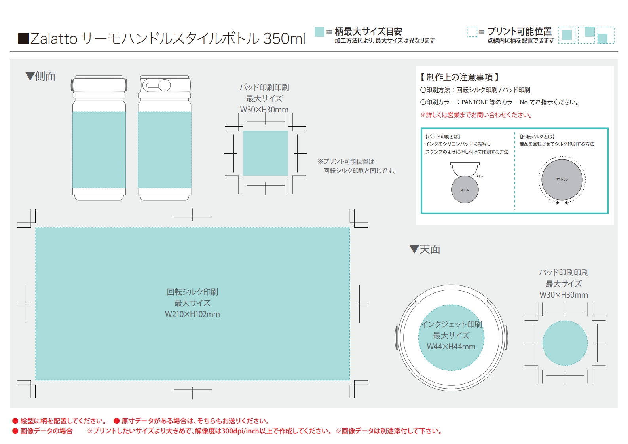Click the 点線内に柄を配置できます note
628x444 pixels.
tap(521, 40)
